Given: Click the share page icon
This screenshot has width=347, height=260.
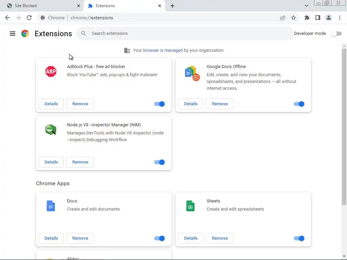Looking at the screenshot, I should 283,18.
